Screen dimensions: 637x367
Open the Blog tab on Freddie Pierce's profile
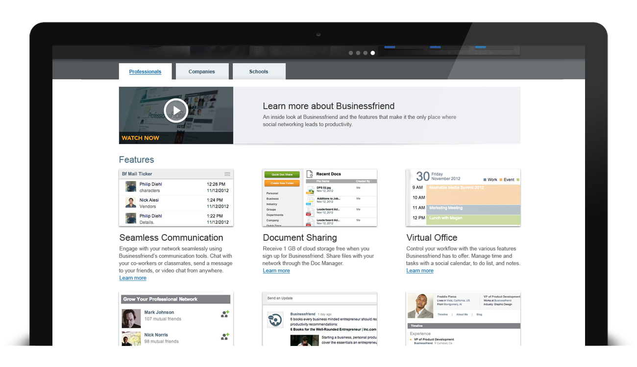pos(479,314)
